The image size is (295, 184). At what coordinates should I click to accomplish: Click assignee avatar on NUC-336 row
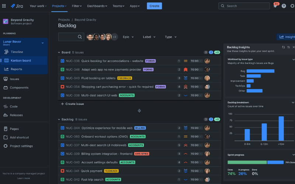pyautogui.click(x=207, y=61)
